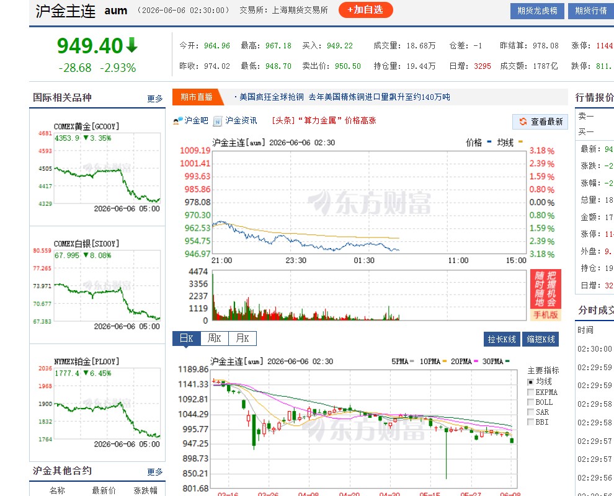Click 更多 beside 沪金其他合约
This screenshot has width=614, height=496.
[x=154, y=472]
